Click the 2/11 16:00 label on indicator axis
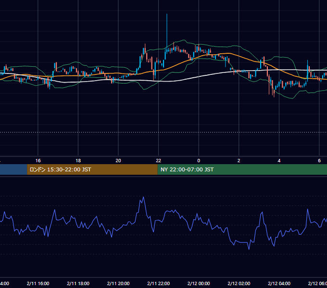Image resolution: width=327 pixels, height=288 pixels. [38, 283]
